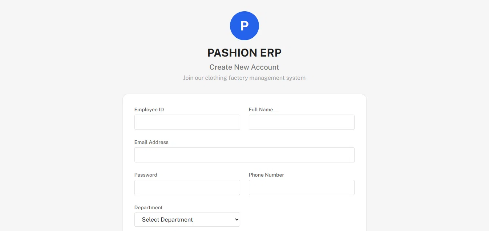
Task: Click the Full Name input field
Action: point(301,122)
